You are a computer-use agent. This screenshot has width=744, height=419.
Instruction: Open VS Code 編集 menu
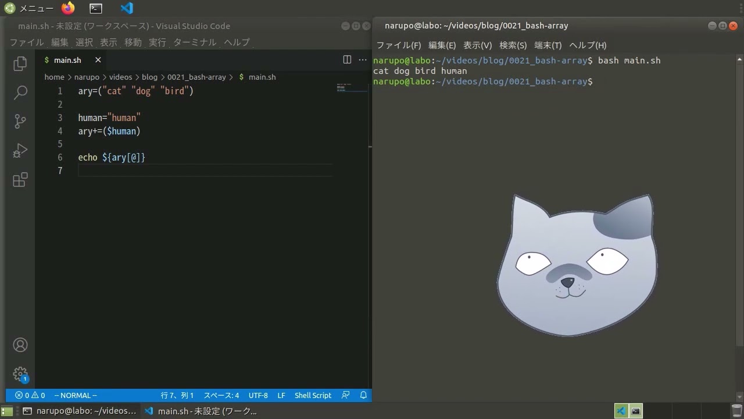tap(60, 42)
